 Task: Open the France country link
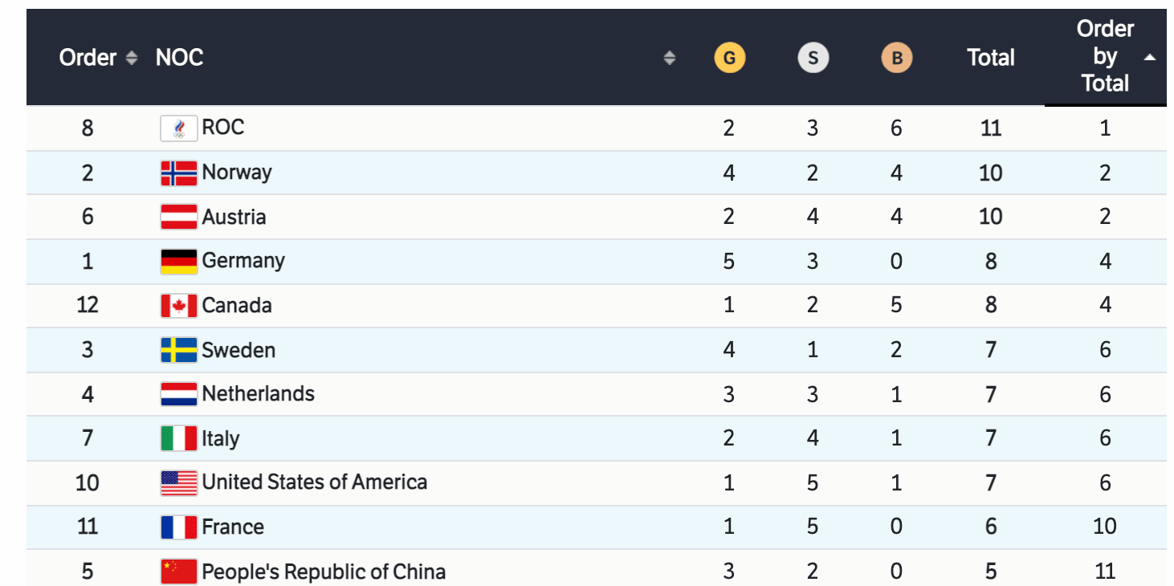point(233,527)
